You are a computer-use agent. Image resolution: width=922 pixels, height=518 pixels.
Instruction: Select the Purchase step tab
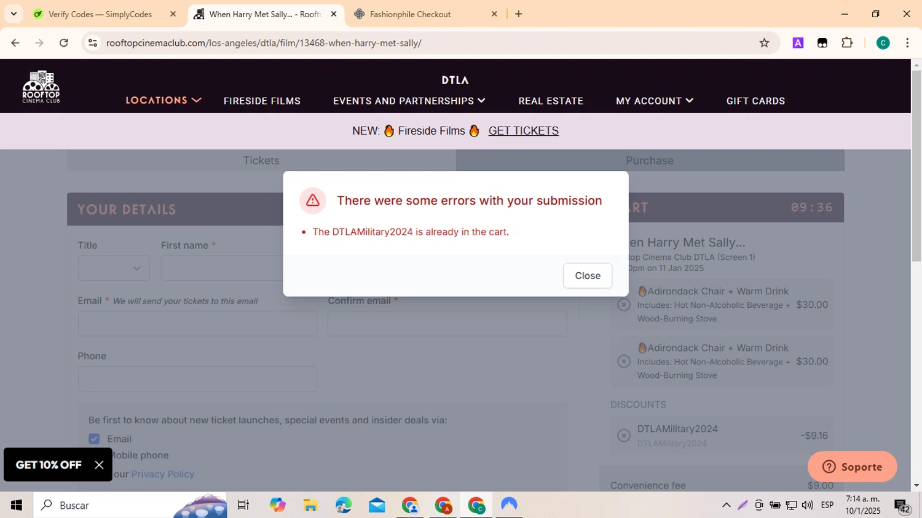[x=650, y=160]
